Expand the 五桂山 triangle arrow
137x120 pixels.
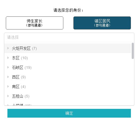tap(8, 96)
